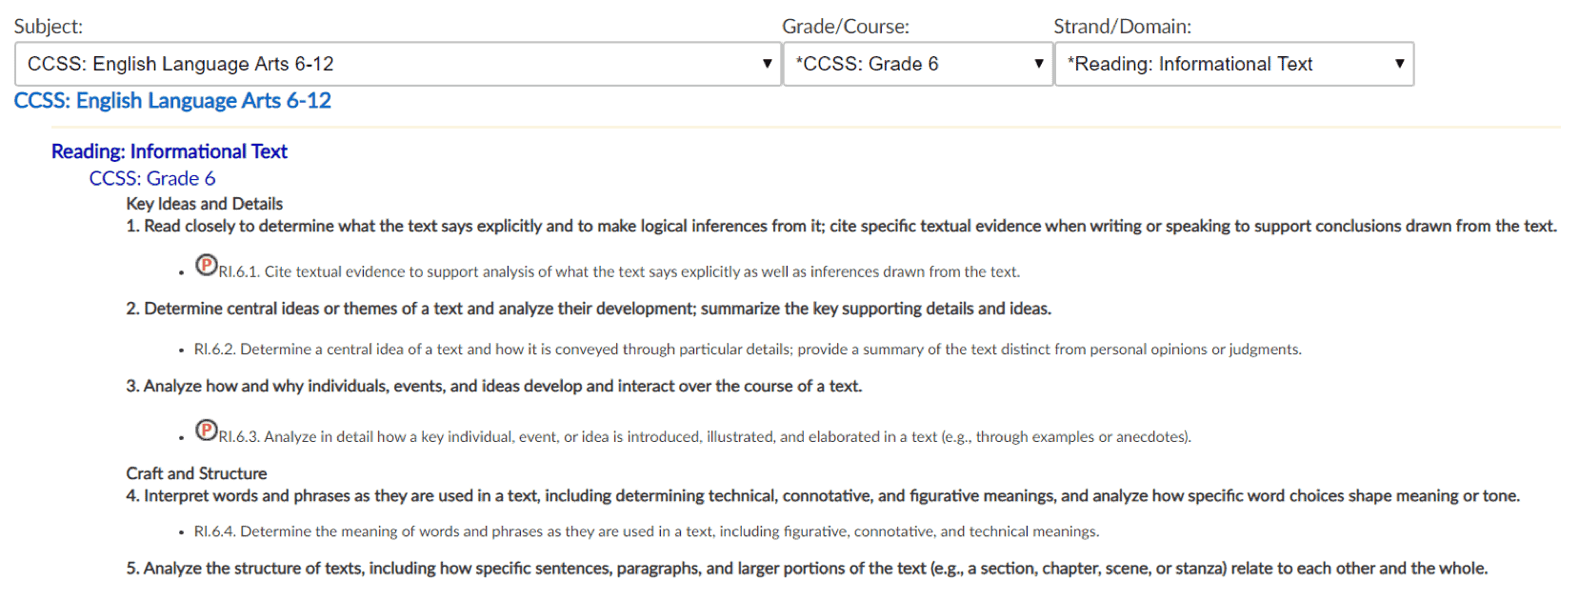Select standard RI.6.1 Cite textual evidence
Image resolution: width=1579 pixels, height=601 pixels.
[619, 272]
